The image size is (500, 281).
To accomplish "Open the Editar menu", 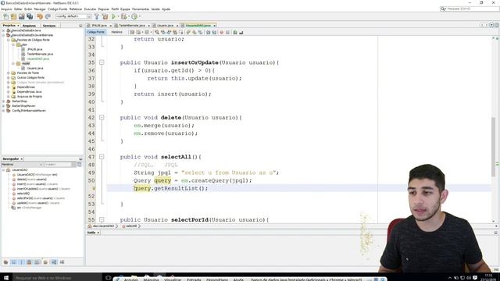I will point(18,9).
